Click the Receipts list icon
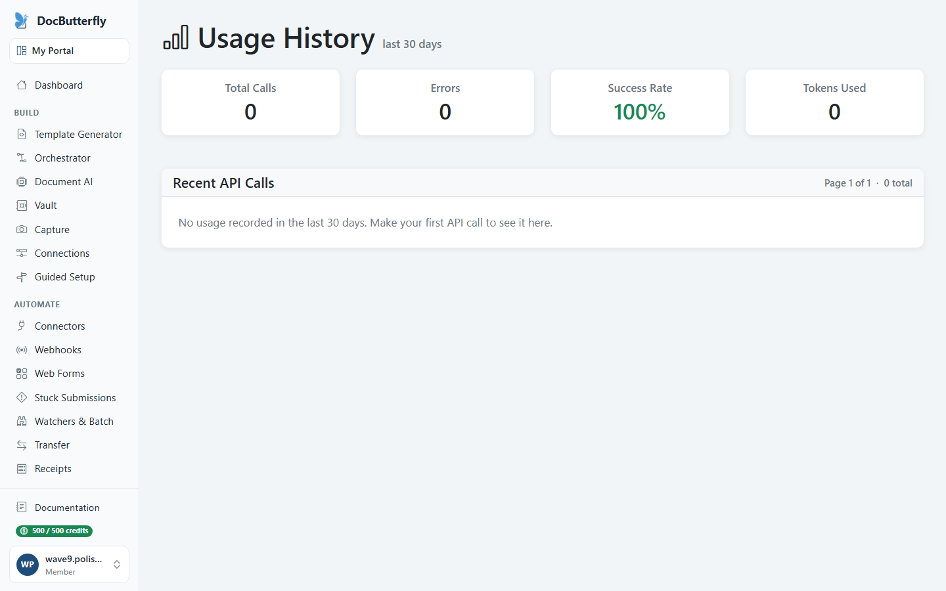This screenshot has height=591, width=946. (22, 469)
